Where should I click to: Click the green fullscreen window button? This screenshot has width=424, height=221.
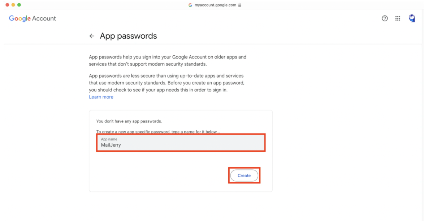click(x=19, y=5)
